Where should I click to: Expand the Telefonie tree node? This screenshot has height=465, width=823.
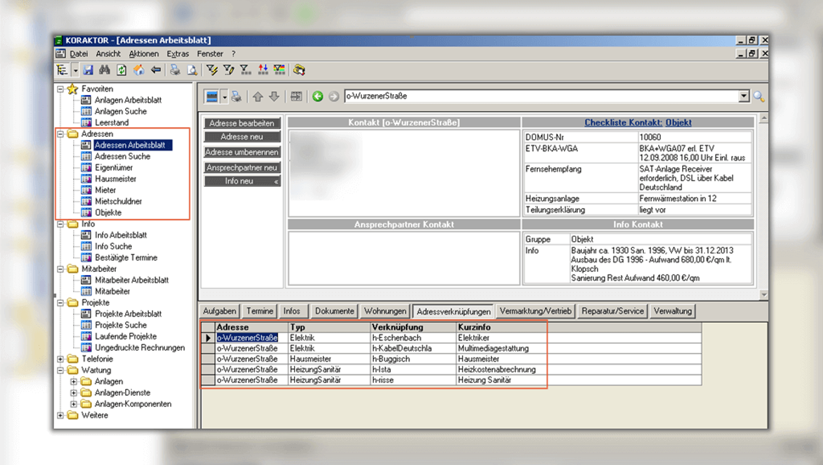tap(61, 359)
